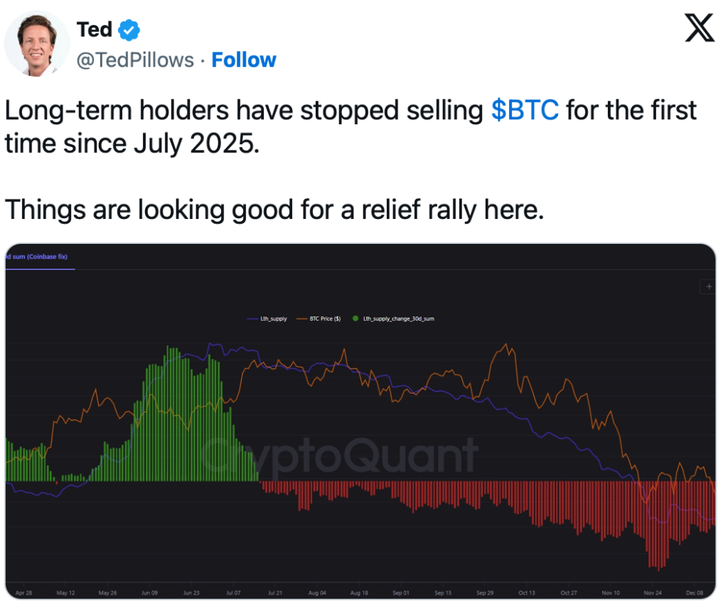The height and width of the screenshot is (612, 728).
Task: Click the purple Lth_supply legend line marker
Action: pos(254,319)
